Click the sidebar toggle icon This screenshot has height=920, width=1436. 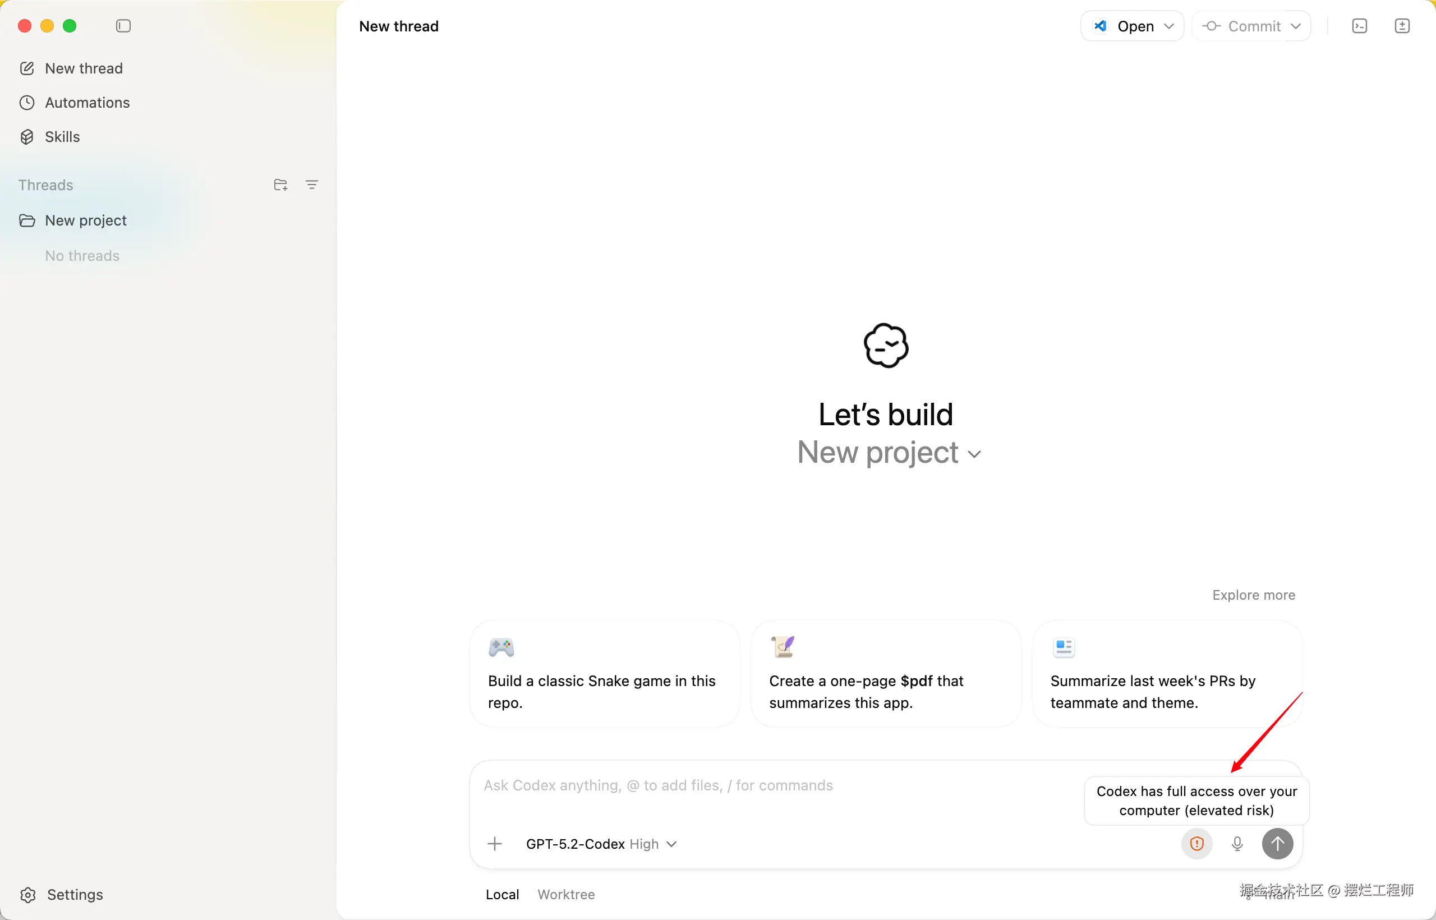123,26
